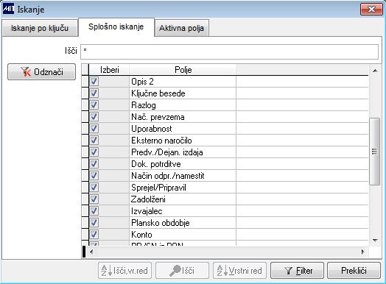Toggle the Dok. potrditve checkbox
Viewport: 386px width, 284px height.
tap(94, 164)
